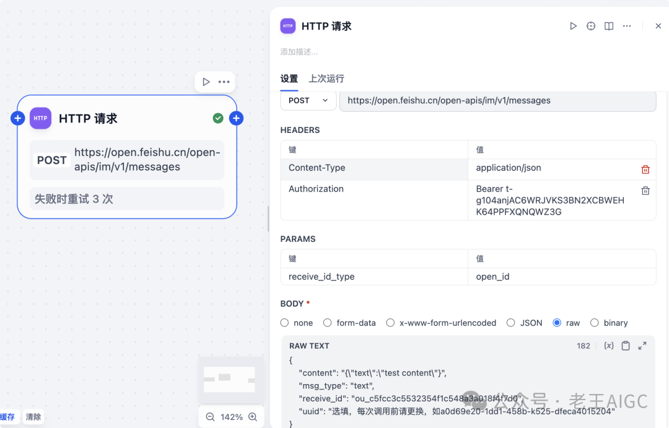Open the help book icon in panel header
The image size is (669, 428).
[x=609, y=26]
